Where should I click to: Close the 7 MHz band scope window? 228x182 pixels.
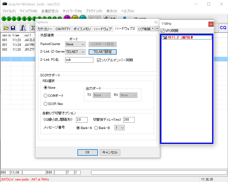[x=211, y=24]
